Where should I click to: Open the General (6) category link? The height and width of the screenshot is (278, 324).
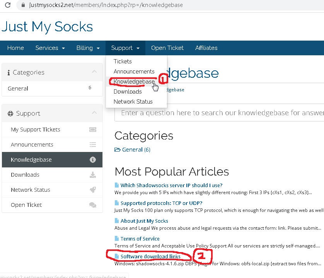point(136,150)
